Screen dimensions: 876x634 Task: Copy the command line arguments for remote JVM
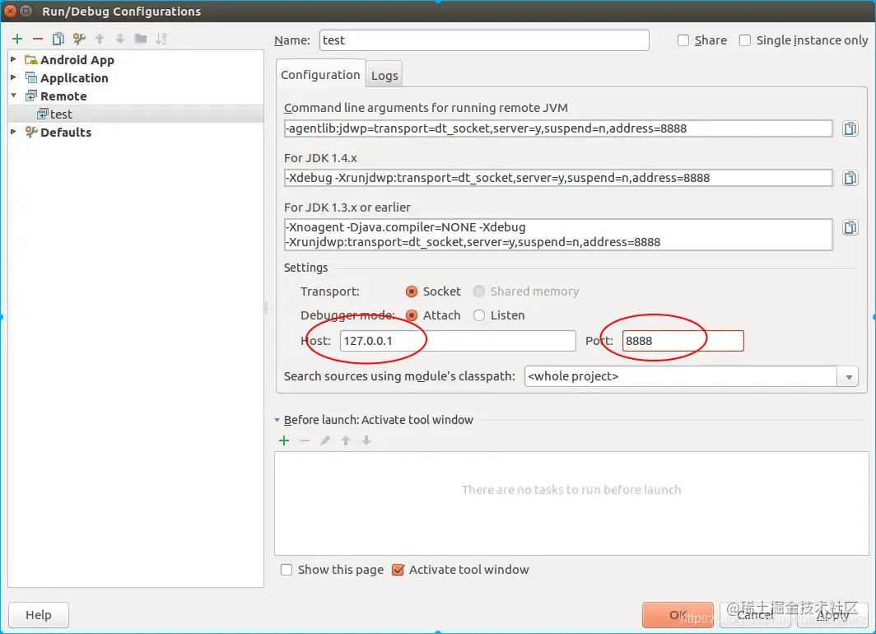point(850,128)
